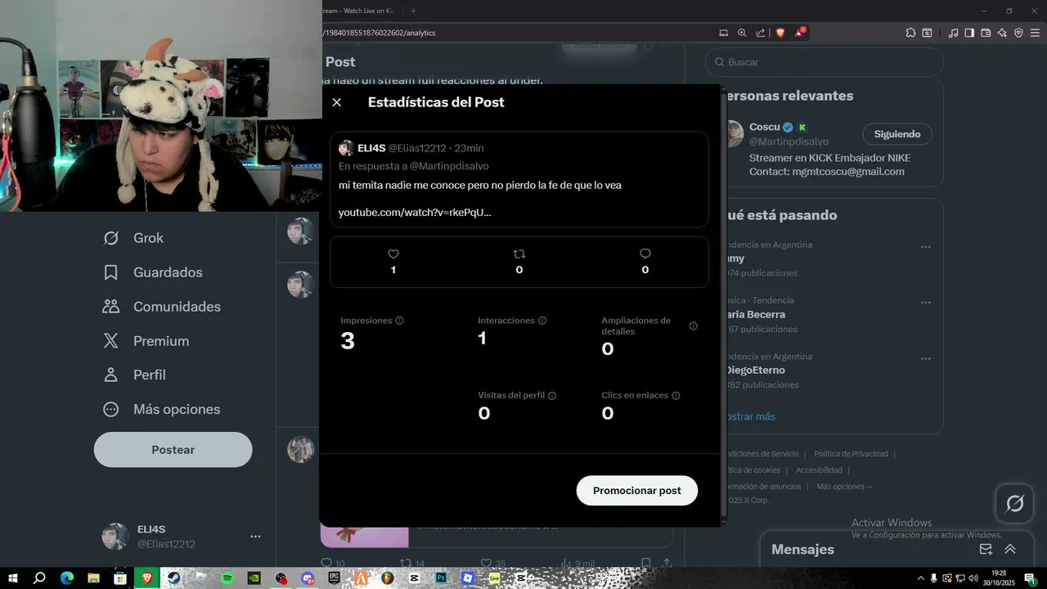Open the Windows Start menu
1047x589 pixels.
(12, 578)
